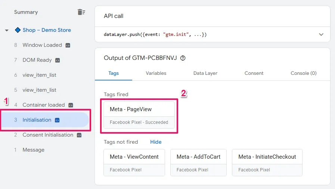335x189 pixels.
Task: Click the blue diamond Shop container icon
Action: pos(18,30)
